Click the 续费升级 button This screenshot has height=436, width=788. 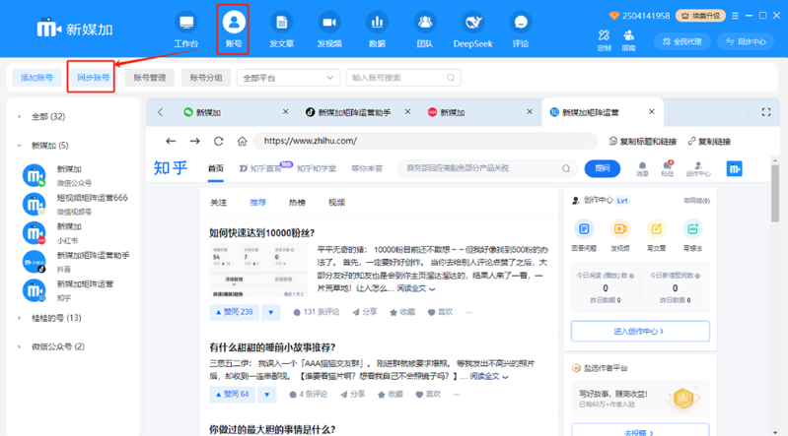point(700,16)
